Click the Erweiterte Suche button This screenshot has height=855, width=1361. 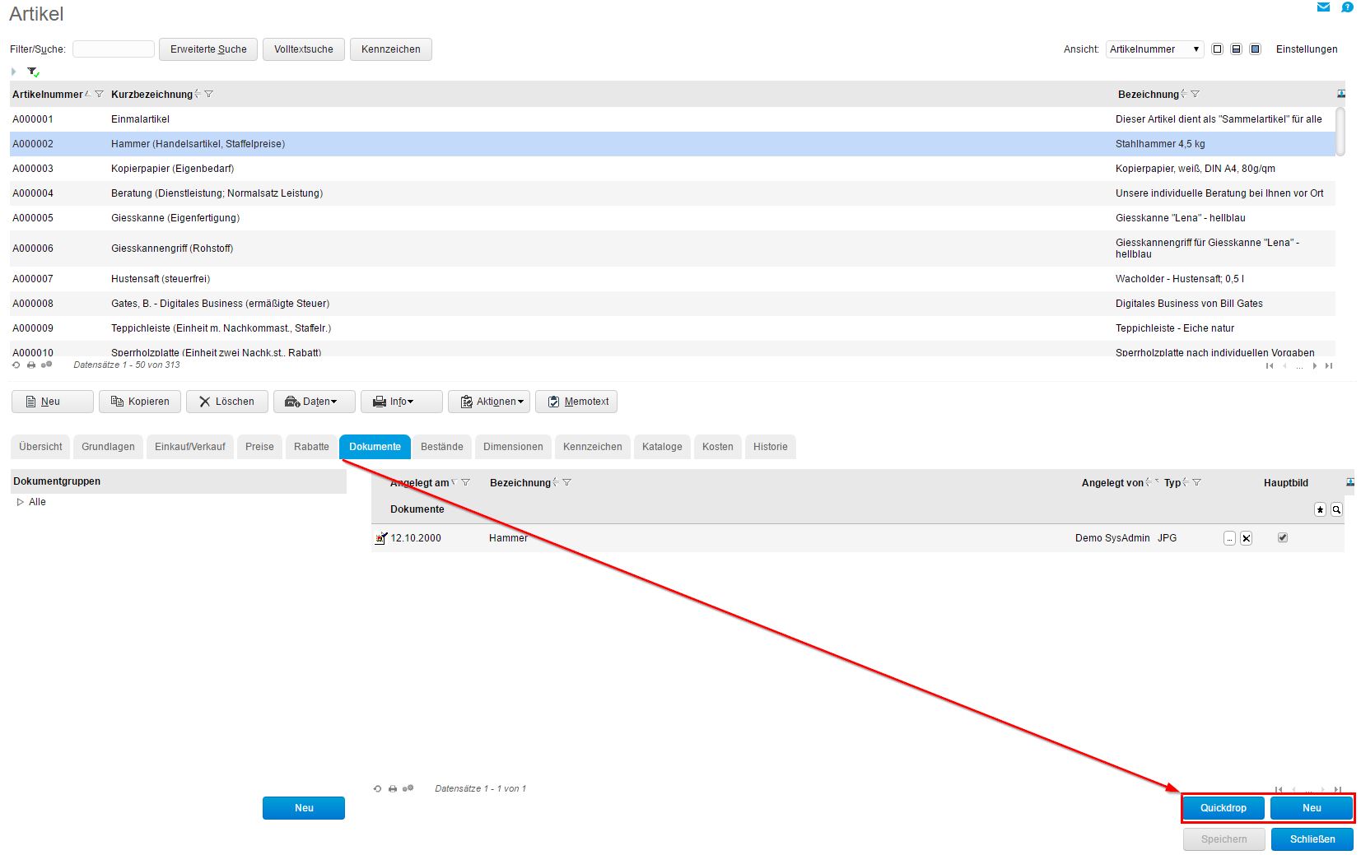[208, 49]
